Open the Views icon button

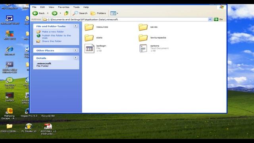click(113, 13)
